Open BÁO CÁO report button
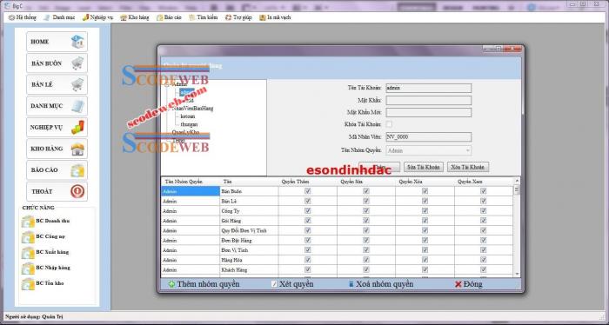Screen dimensions: 609x325 (57, 169)
